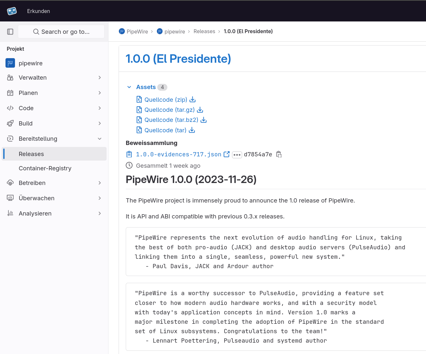Click download icon next to Quellcode (tar.bz2)
Screen dimensions: 426x354
point(204,120)
